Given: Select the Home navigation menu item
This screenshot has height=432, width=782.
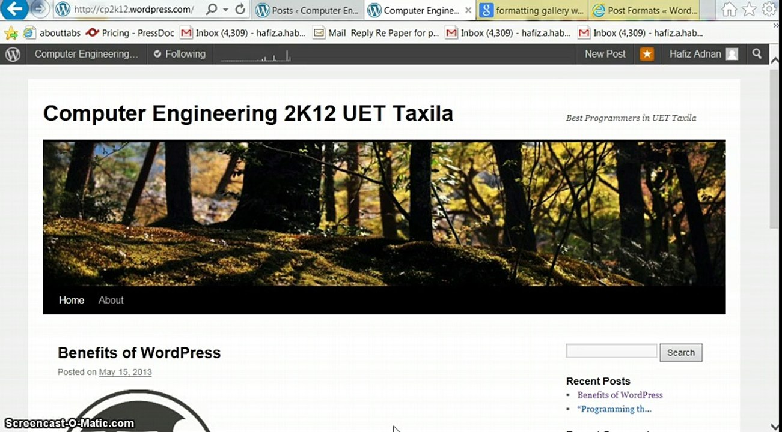Looking at the screenshot, I should [x=72, y=300].
